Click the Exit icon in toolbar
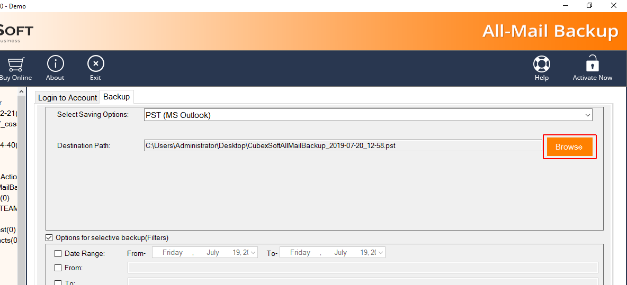627x285 pixels. click(95, 65)
